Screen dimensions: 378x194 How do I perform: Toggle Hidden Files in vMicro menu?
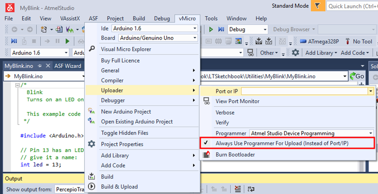click(x=124, y=133)
